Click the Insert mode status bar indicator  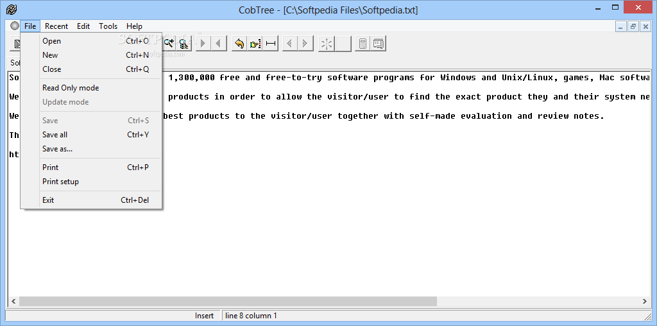point(204,316)
